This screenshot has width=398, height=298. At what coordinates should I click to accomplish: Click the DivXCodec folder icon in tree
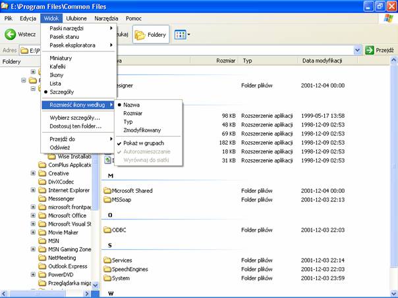42,182
